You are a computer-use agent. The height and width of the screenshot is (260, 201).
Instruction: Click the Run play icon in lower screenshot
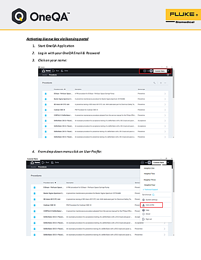click(x=43, y=163)
